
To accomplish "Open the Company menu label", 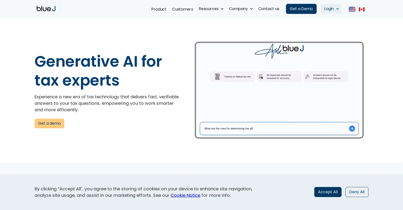I will (x=238, y=9).
